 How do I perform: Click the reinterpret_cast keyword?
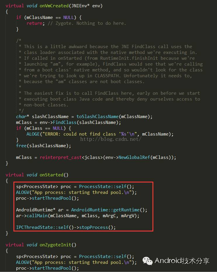click(61, 157)
